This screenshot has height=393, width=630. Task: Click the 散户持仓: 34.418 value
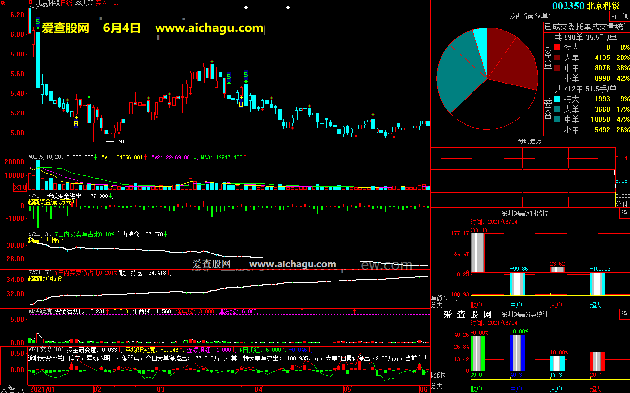(x=145, y=273)
